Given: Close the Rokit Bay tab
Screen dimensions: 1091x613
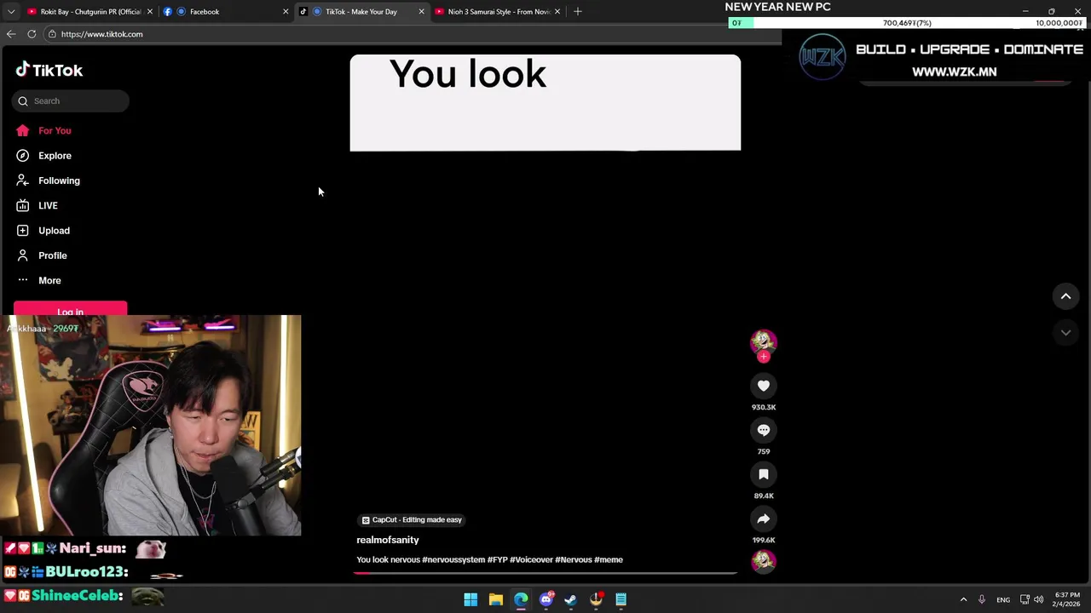Looking at the screenshot, I should 150,11.
